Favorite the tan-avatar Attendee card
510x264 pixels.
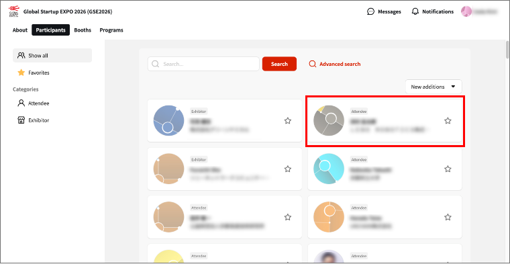pos(287,217)
